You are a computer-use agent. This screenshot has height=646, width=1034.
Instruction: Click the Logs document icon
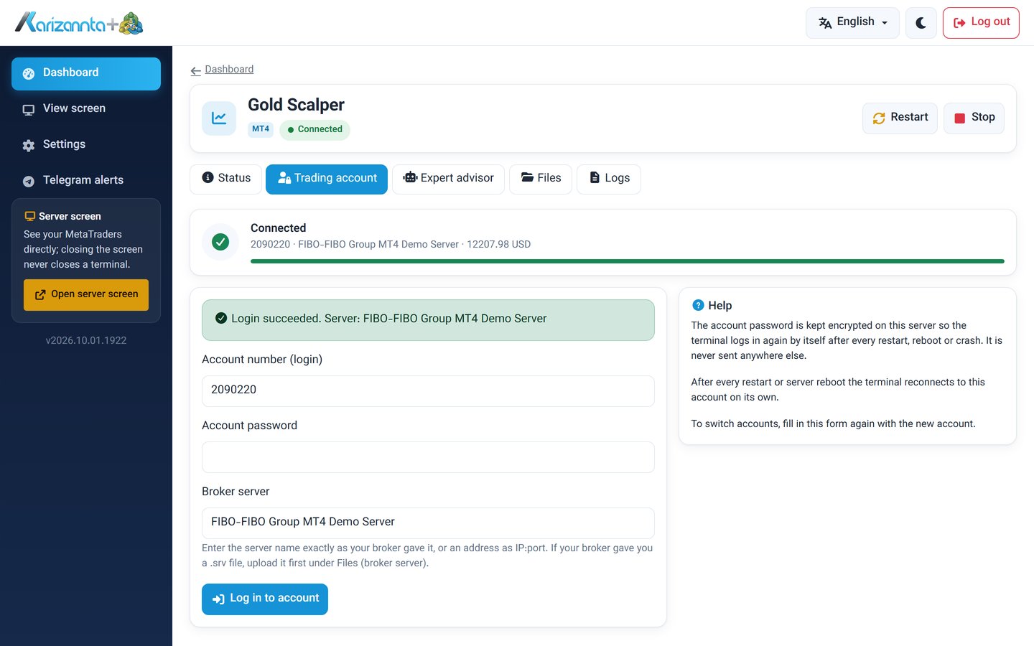(595, 178)
